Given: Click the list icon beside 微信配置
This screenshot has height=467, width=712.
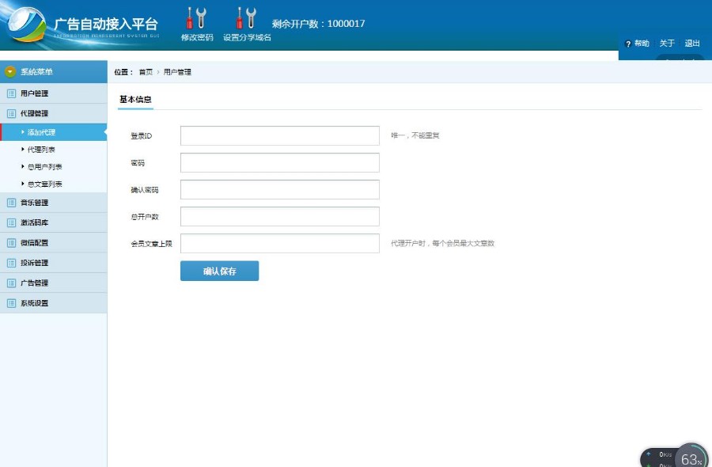Looking at the screenshot, I should pos(11,243).
